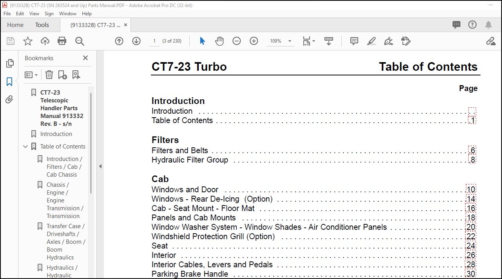
Task: Select Hydraulics / Hydraulic bookmark
Action: tap(62, 272)
